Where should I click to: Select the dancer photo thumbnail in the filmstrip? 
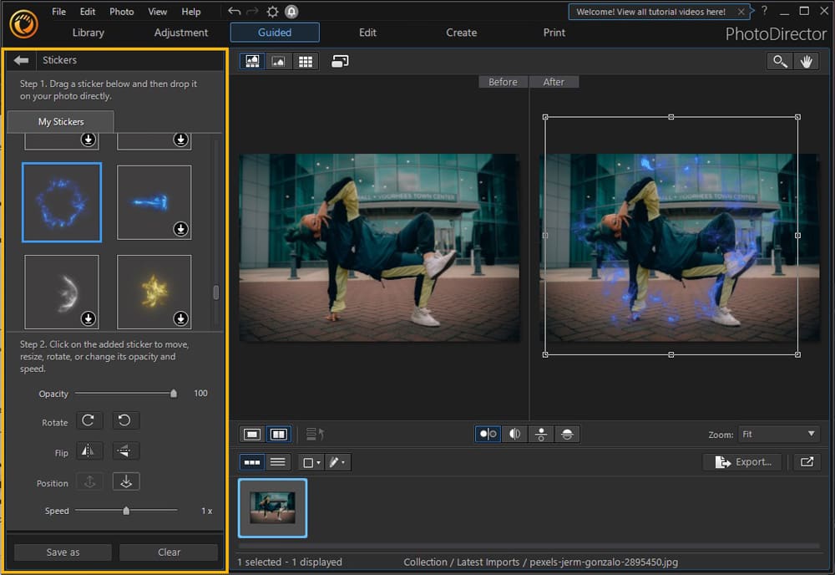[x=272, y=507]
